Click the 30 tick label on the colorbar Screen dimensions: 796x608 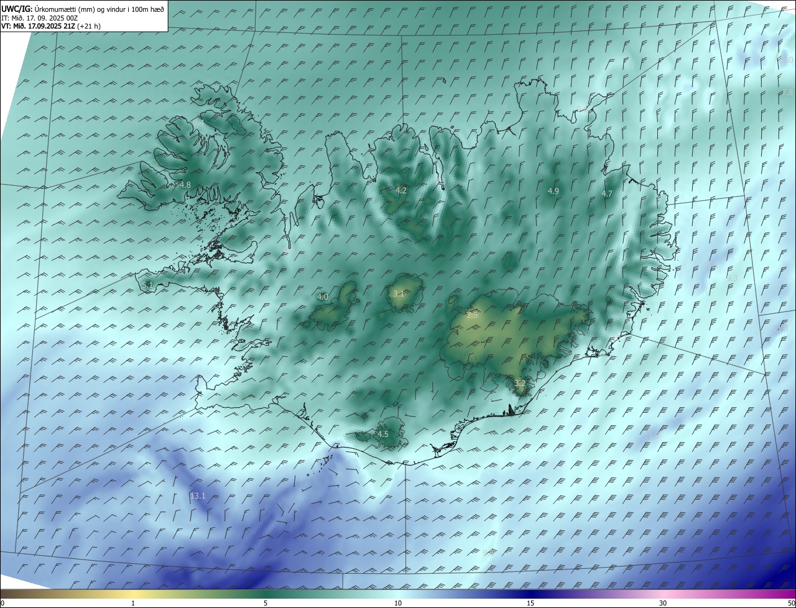tap(663, 603)
